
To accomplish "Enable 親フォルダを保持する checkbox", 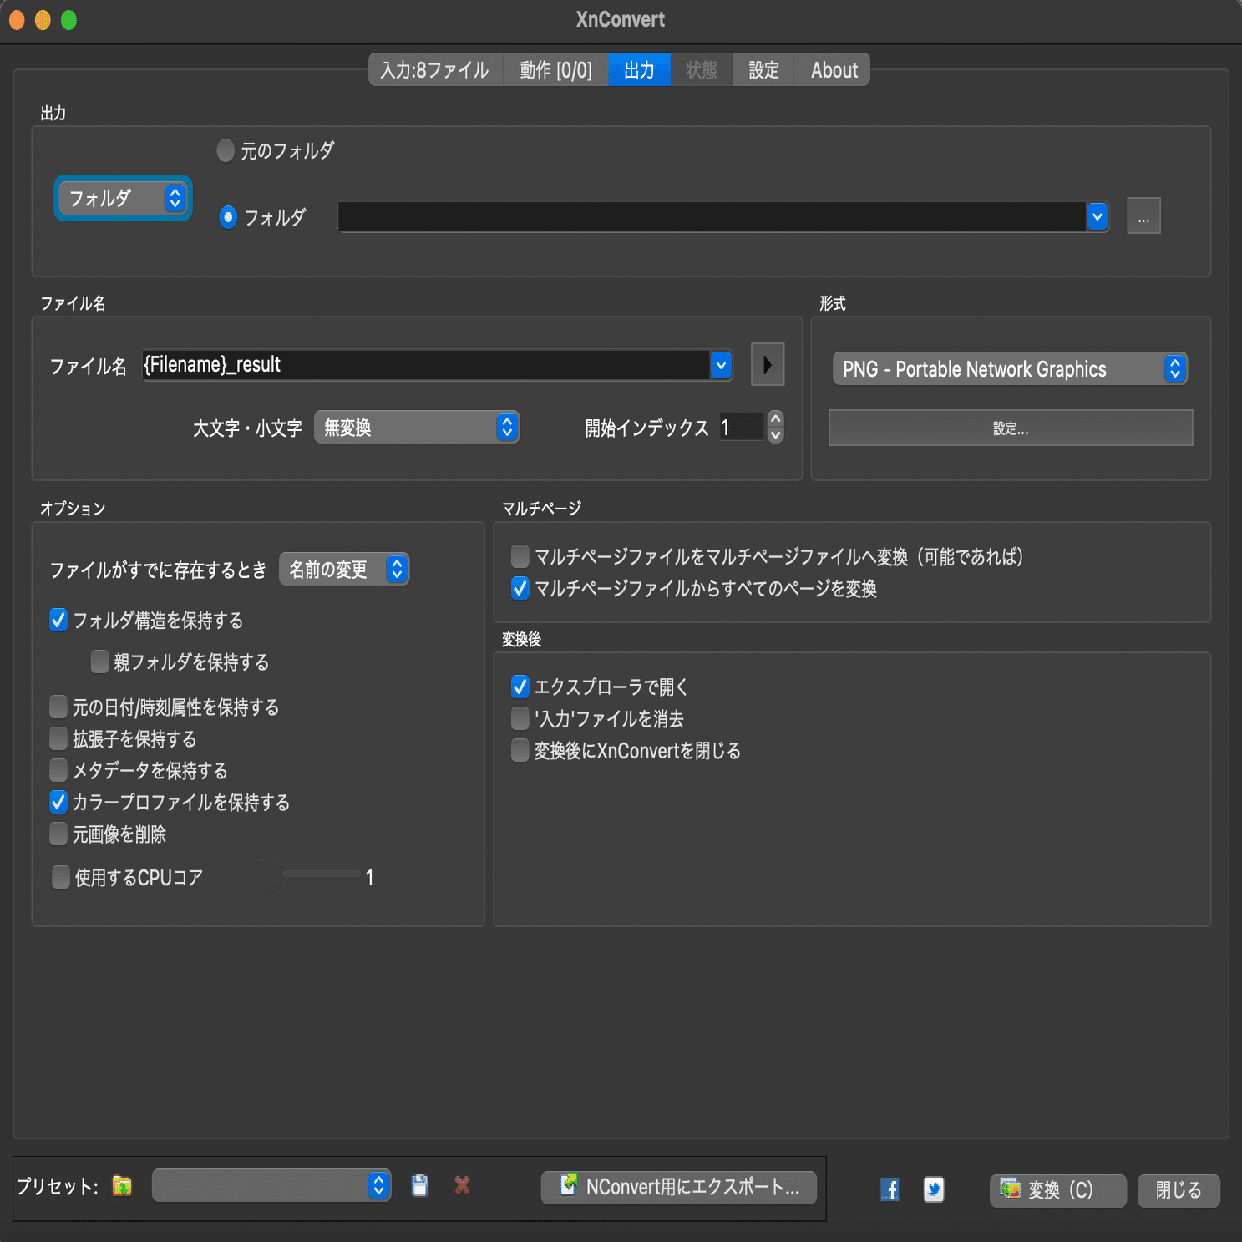I will click(99, 662).
